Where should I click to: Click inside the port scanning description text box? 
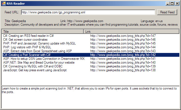point(90,97)
